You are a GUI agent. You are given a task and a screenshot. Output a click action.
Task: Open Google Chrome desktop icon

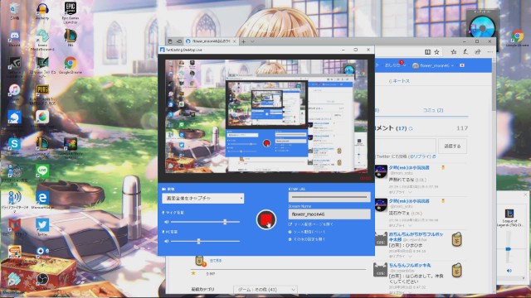[x=70, y=65]
